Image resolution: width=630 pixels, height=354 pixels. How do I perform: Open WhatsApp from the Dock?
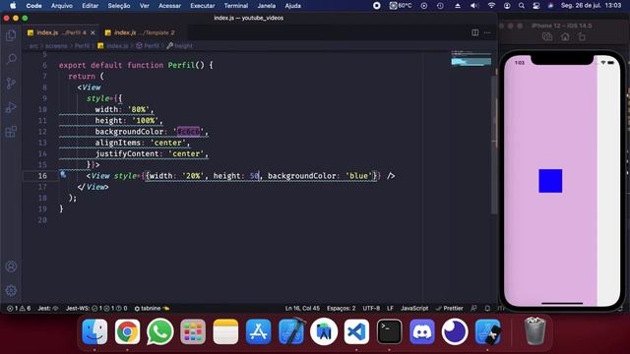pos(159,332)
